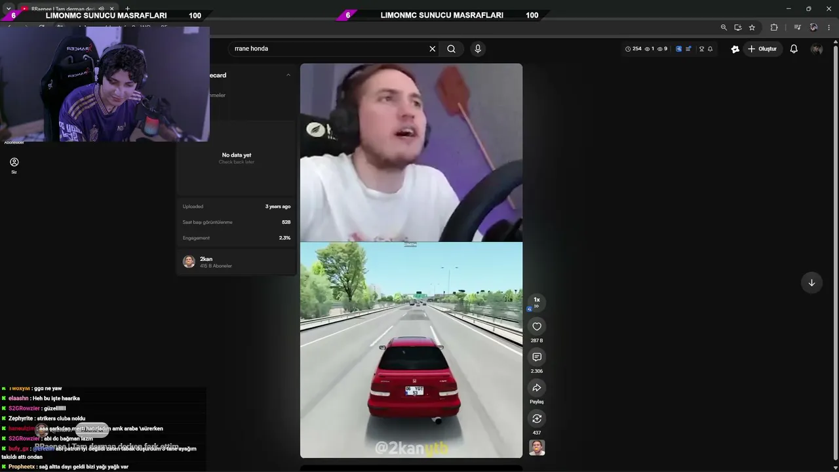Image resolution: width=839 pixels, height=472 pixels.
Task: Click the Oluştur create button
Action: 762,49
